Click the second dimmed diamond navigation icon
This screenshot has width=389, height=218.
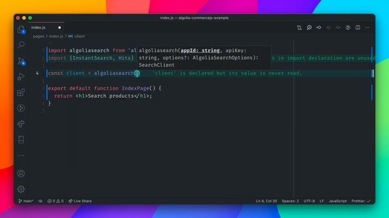pyautogui.click(x=338, y=27)
